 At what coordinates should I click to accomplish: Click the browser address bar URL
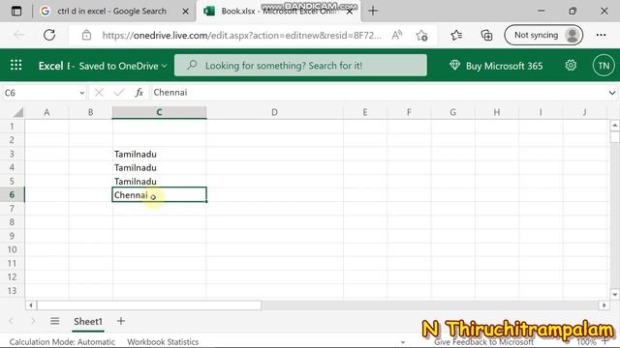(x=241, y=35)
